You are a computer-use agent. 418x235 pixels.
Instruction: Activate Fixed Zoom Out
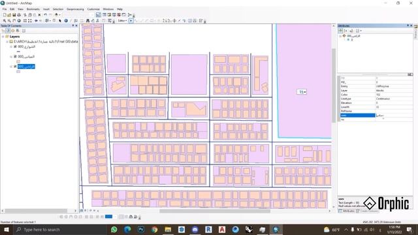30,21
